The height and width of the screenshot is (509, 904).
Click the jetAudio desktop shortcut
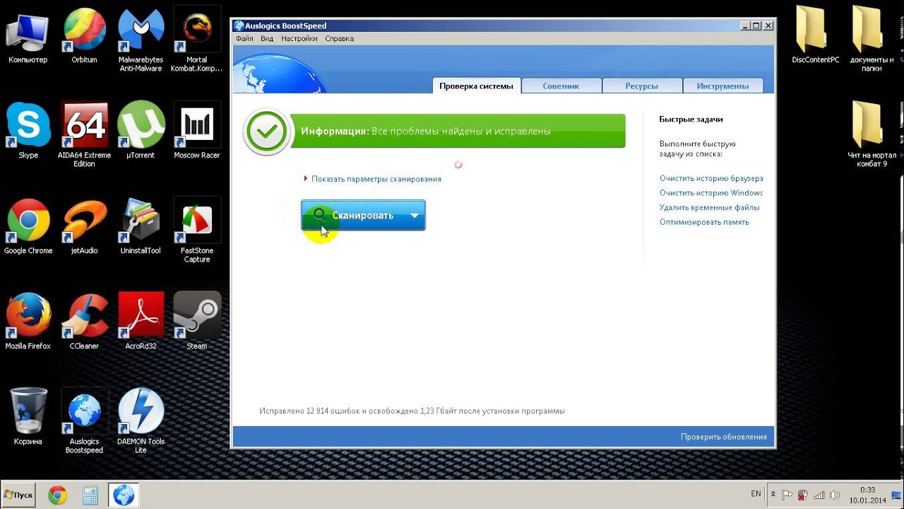click(x=84, y=228)
